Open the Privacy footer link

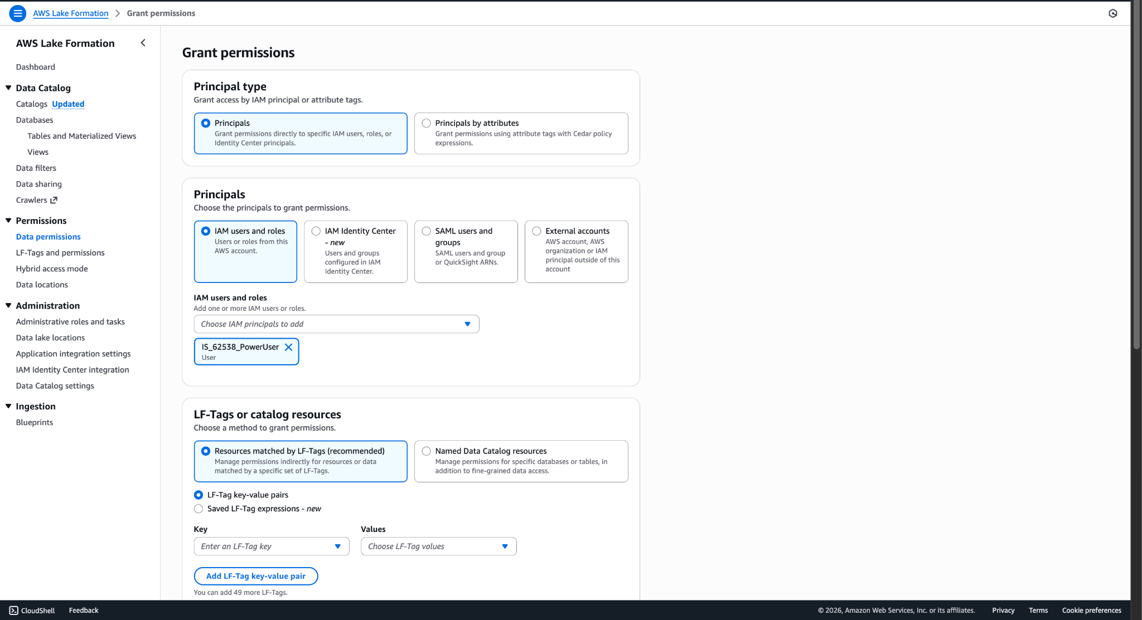pyautogui.click(x=1003, y=611)
